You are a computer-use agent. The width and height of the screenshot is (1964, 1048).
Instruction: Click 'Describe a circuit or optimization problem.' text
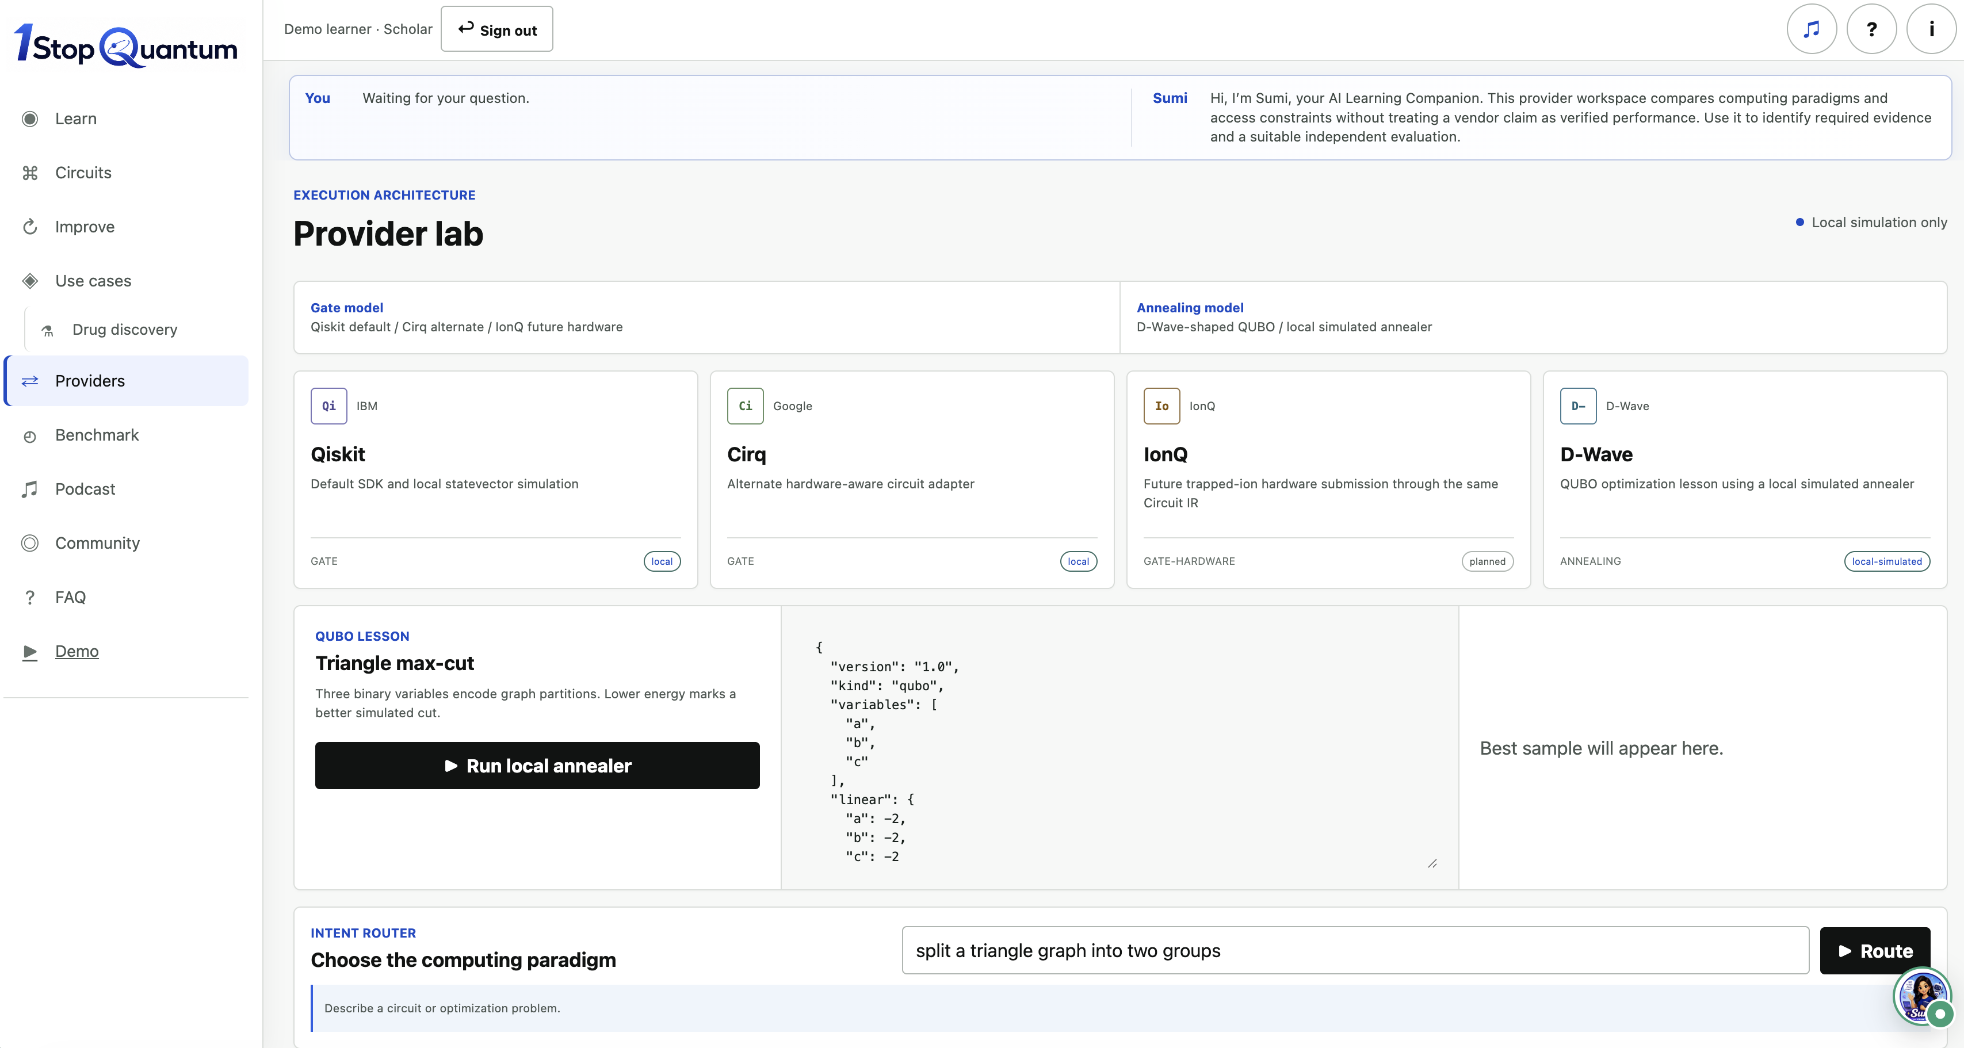point(442,1008)
